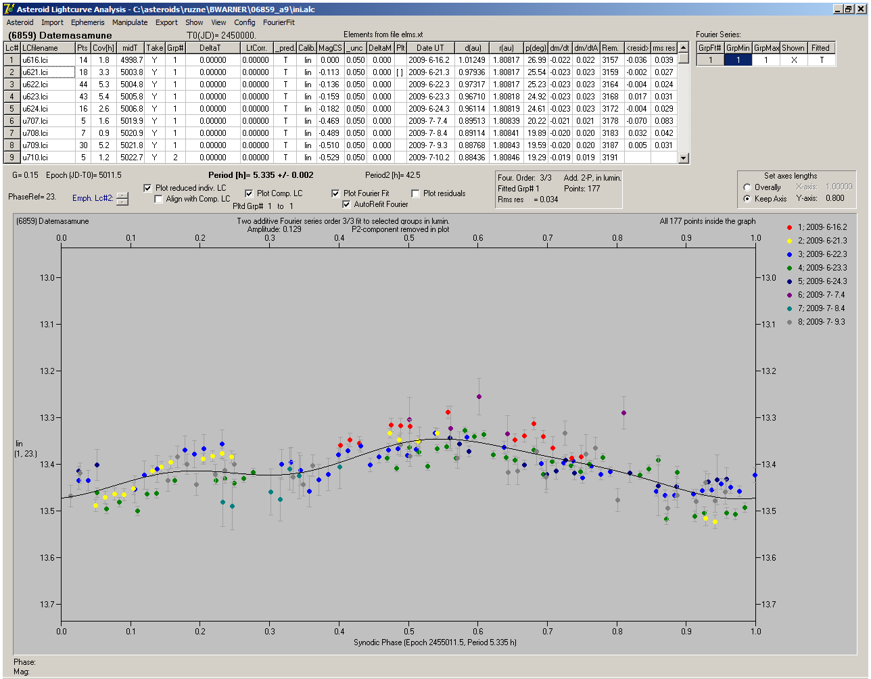
Task: Click the highlighted GrpMin cell value
Action: [x=738, y=60]
